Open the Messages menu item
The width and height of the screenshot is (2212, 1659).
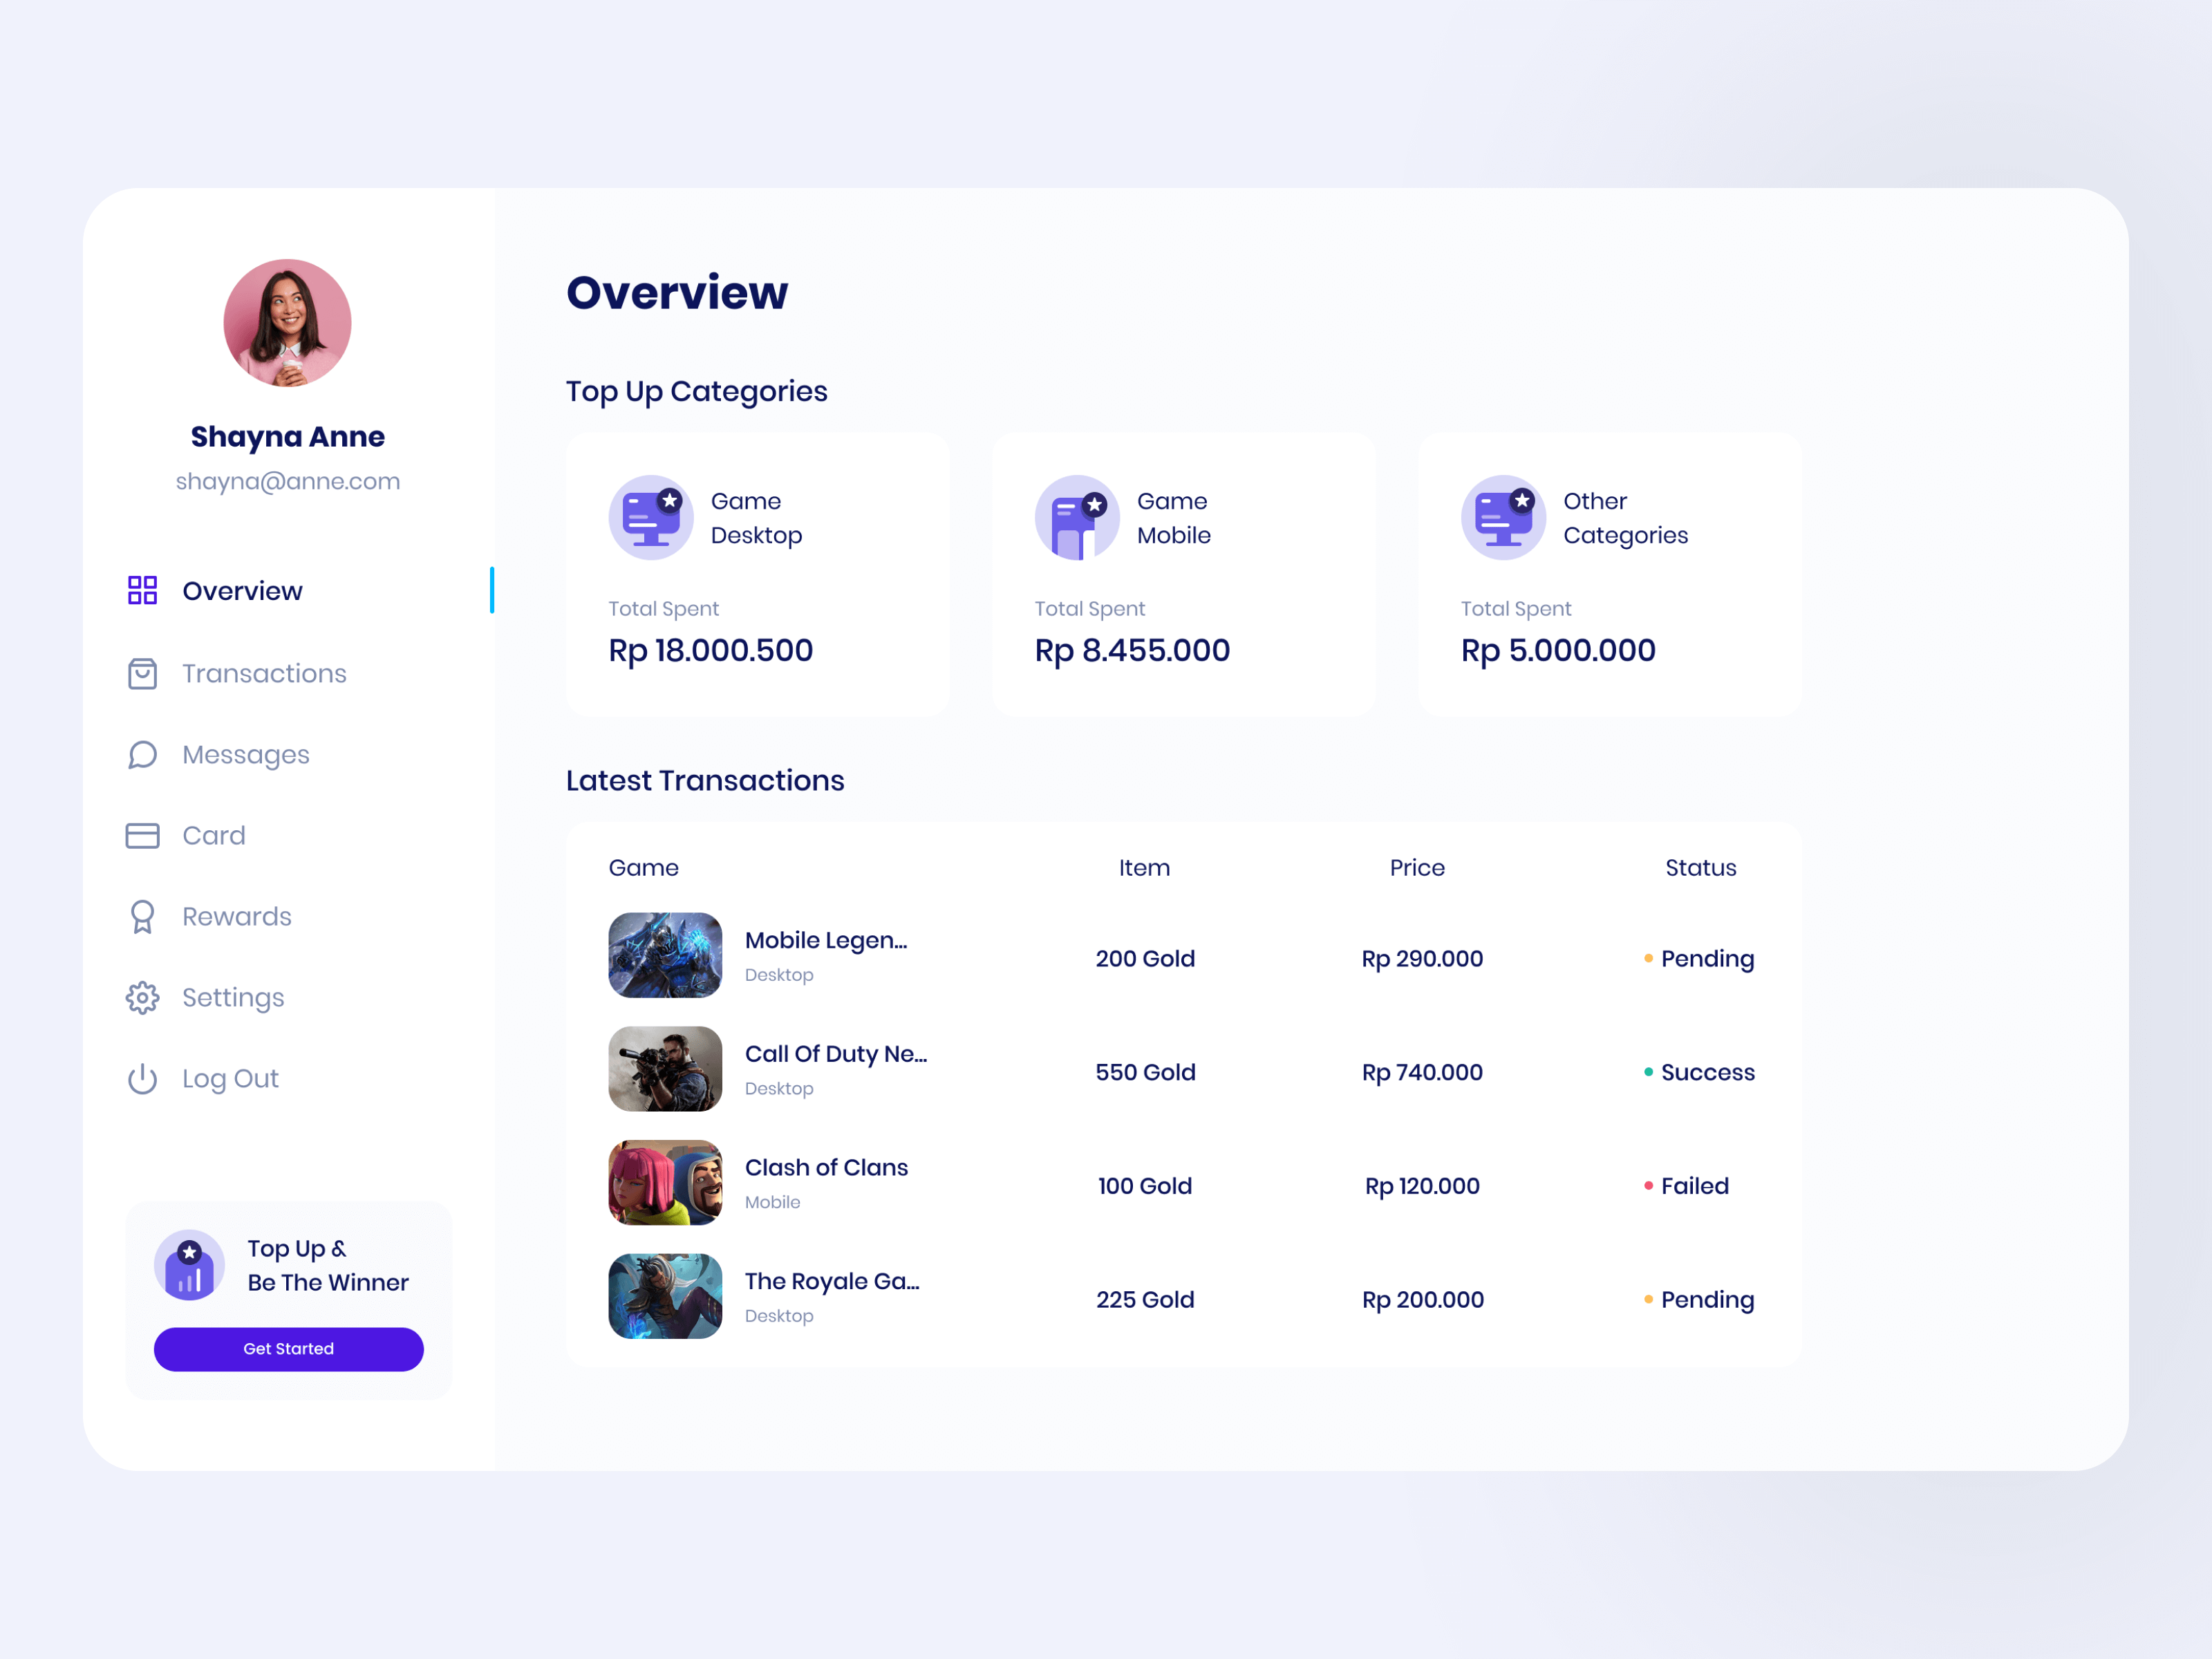pyautogui.click(x=246, y=755)
